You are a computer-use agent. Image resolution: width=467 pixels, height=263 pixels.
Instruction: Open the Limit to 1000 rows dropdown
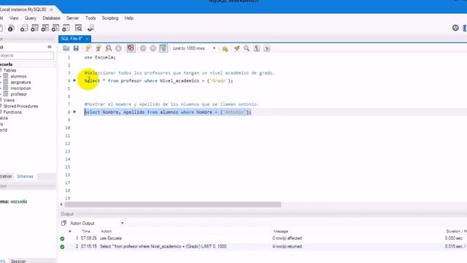pyautogui.click(x=194, y=48)
